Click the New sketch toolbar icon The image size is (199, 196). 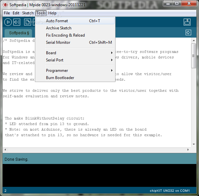click(x=27, y=22)
